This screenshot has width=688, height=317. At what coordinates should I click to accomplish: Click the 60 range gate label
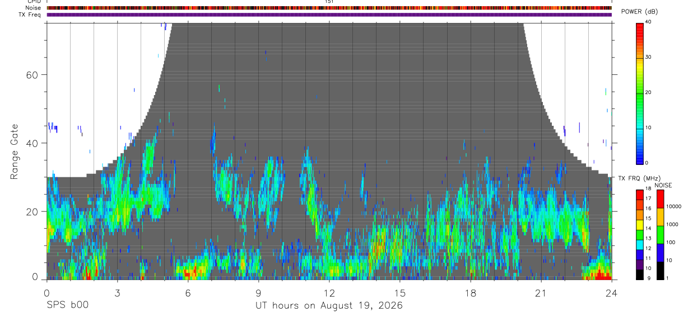(34, 74)
